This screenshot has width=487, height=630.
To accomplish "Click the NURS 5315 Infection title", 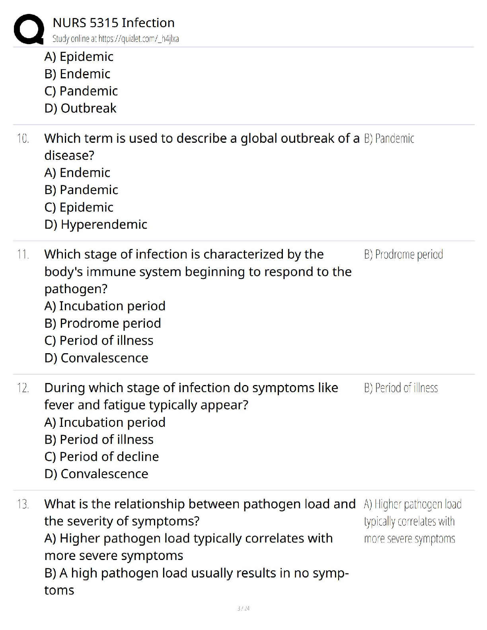I will coord(113,23).
